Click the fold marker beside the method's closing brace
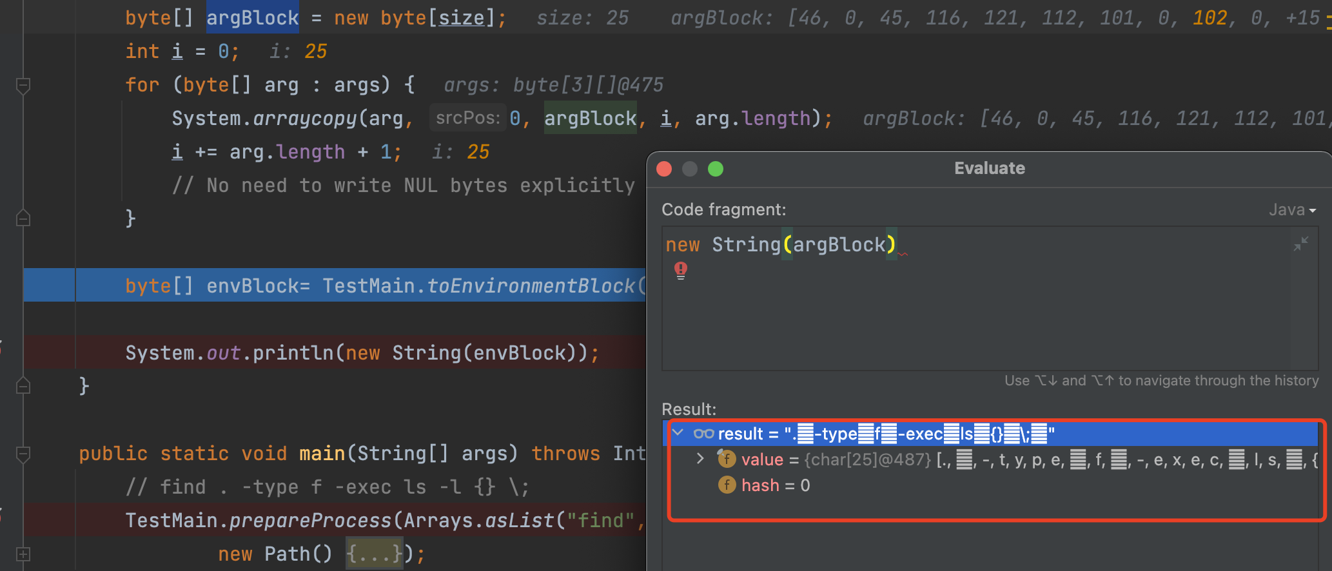Image resolution: width=1332 pixels, height=571 pixels. [23, 385]
